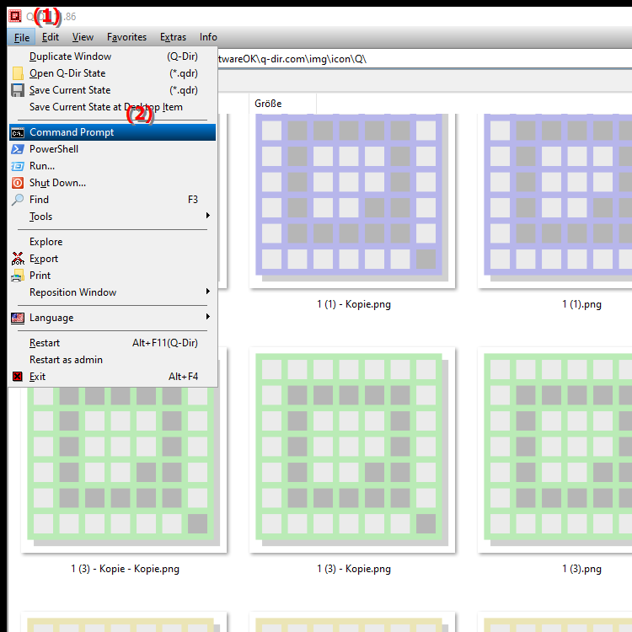Choose Shut Down... entry
This screenshot has width=632, height=632.
112,183
